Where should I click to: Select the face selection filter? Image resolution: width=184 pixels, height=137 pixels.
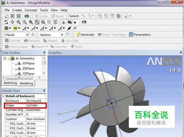(x=112, y=16)
